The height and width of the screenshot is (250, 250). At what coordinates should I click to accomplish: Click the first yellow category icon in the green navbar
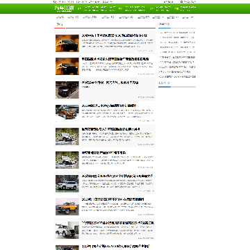click(x=79, y=8)
